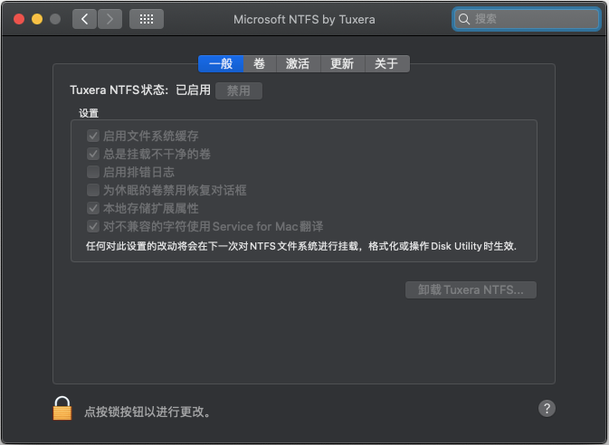This screenshot has height=445, width=609.
Task: Toggle 本地存储扩展属性 checkbox
Action: coord(93,208)
